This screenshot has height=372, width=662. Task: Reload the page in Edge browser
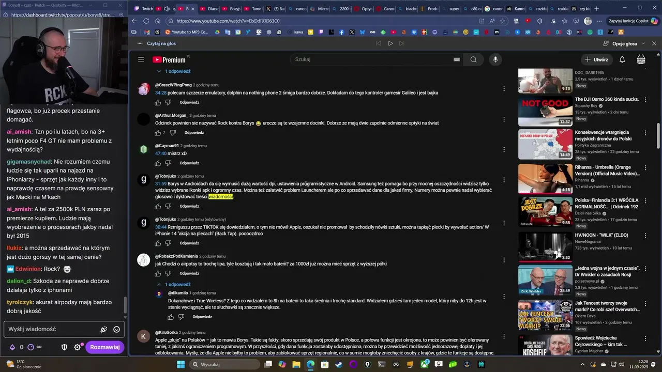tap(146, 21)
